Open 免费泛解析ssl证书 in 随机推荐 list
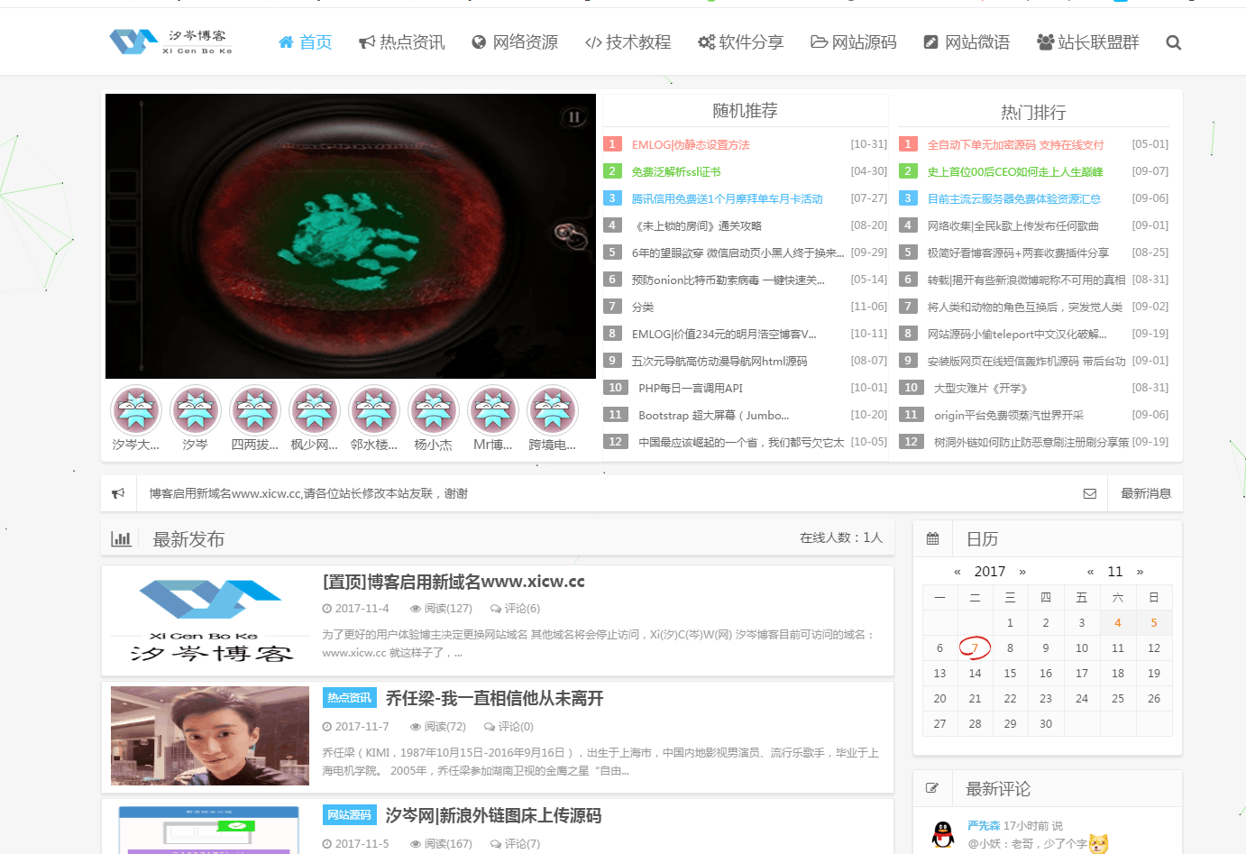 click(x=676, y=171)
